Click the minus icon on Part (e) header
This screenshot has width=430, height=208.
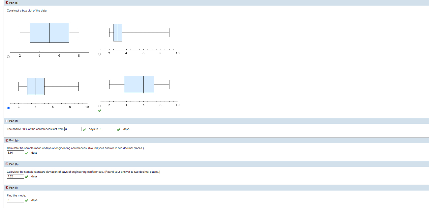(7, 3)
